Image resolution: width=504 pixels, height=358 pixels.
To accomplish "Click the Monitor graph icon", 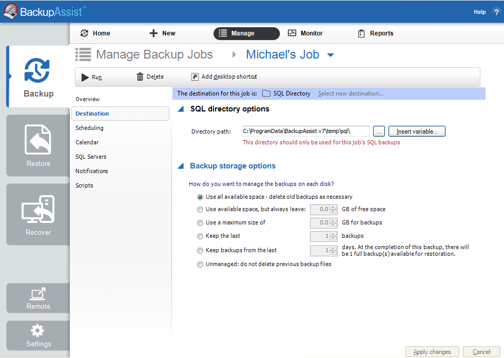I will [292, 33].
